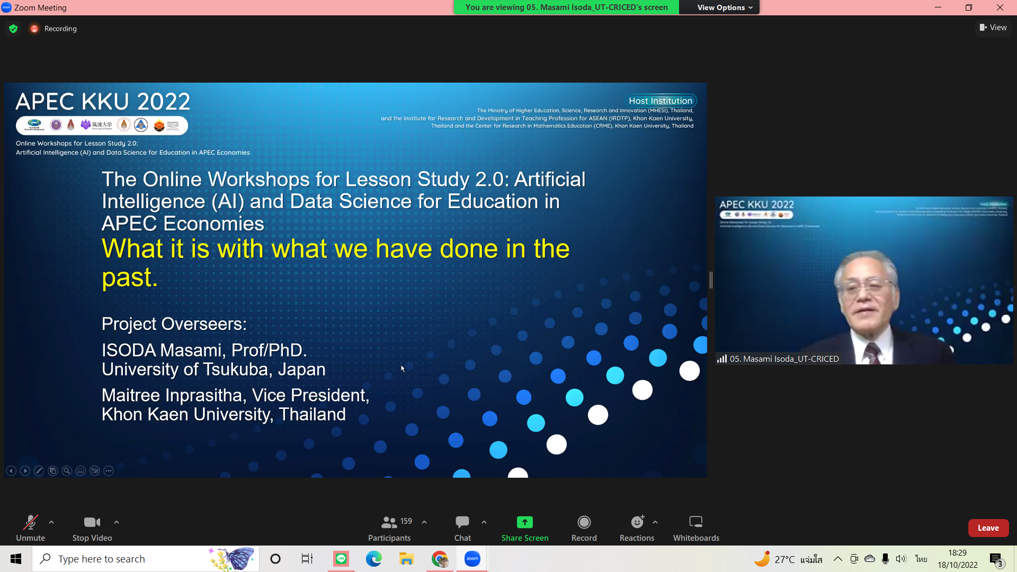Screen dimensions: 1017x572
Task: Click the Thai language input indicator
Action: 921,559
